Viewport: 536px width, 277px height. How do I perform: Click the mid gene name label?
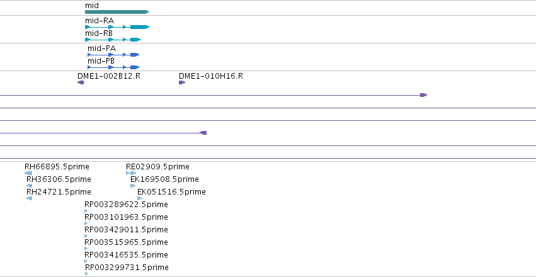pyautogui.click(x=92, y=6)
